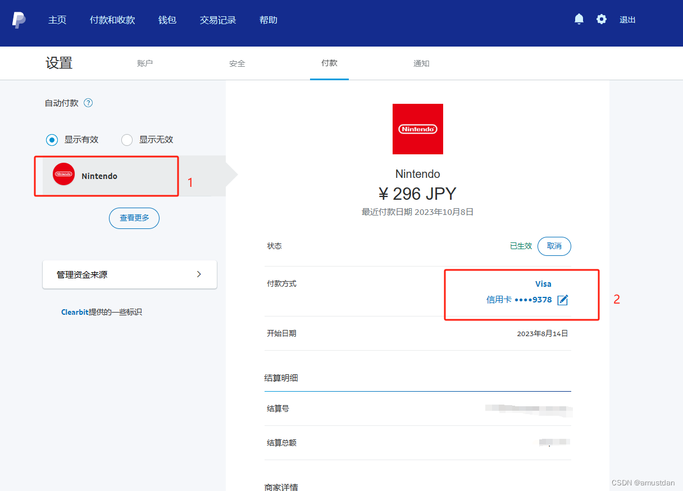683x491 pixels.
Task: Open the settings gear icon
Action: click(x=602, y=19)
